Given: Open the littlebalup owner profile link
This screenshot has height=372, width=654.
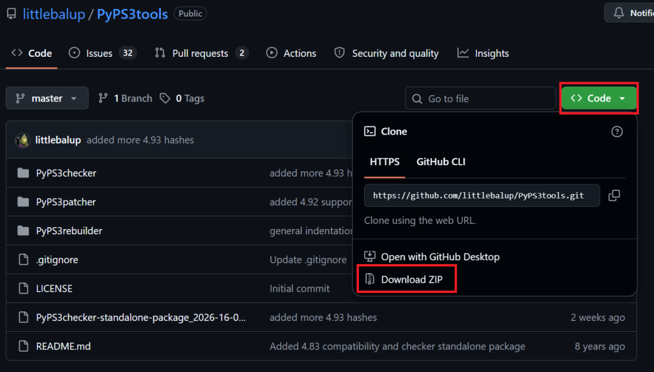Looking at the screenshot, I should [54, 14].
